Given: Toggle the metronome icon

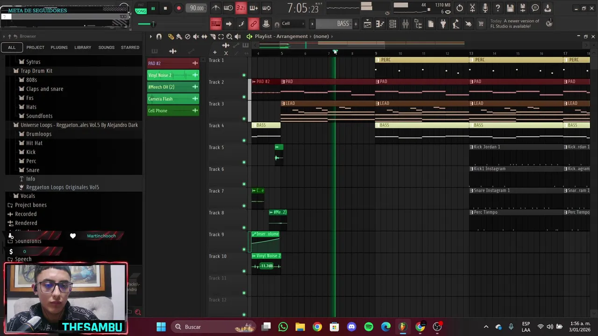Looking at the screenshot, I should pyautogui.click(x=216, y=8).
